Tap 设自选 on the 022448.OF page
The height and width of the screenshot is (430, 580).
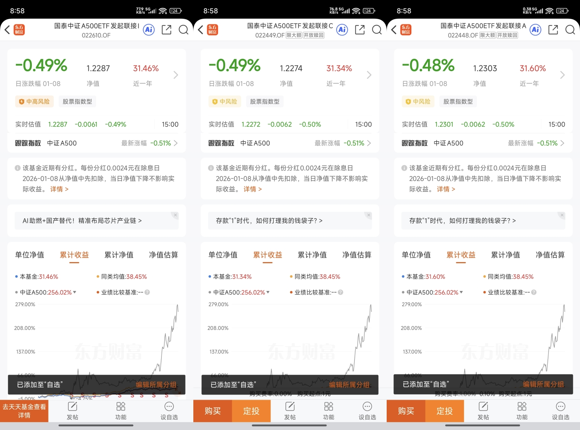coord(561,411)
